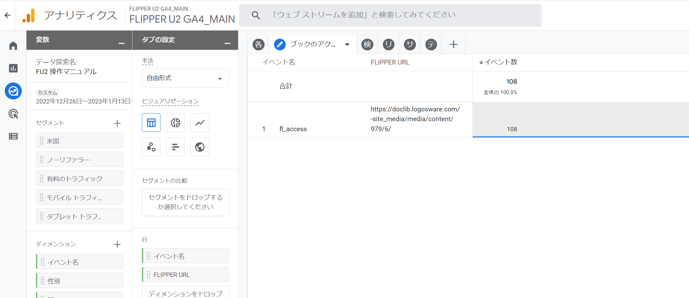Minimize the タブの設定 panel

click(227, 43)
